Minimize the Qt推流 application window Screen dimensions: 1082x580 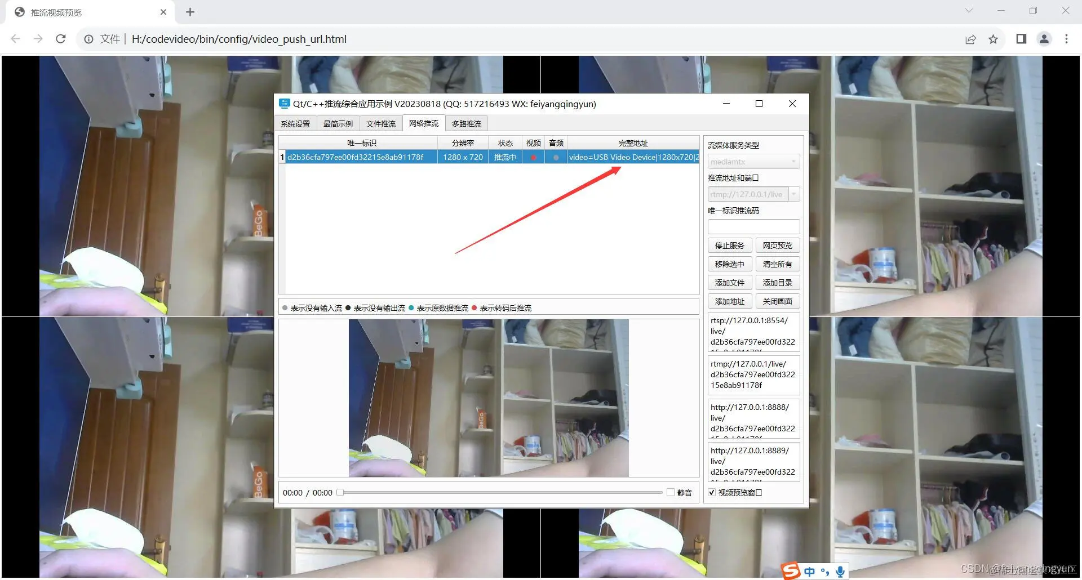(726, 104)
